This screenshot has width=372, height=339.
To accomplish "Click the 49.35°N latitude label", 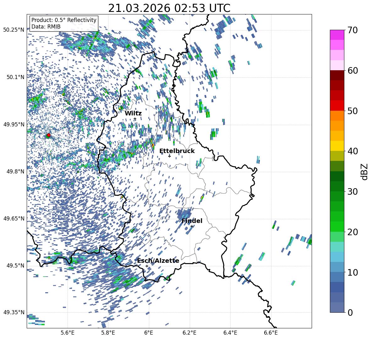I will coord(14,312).
